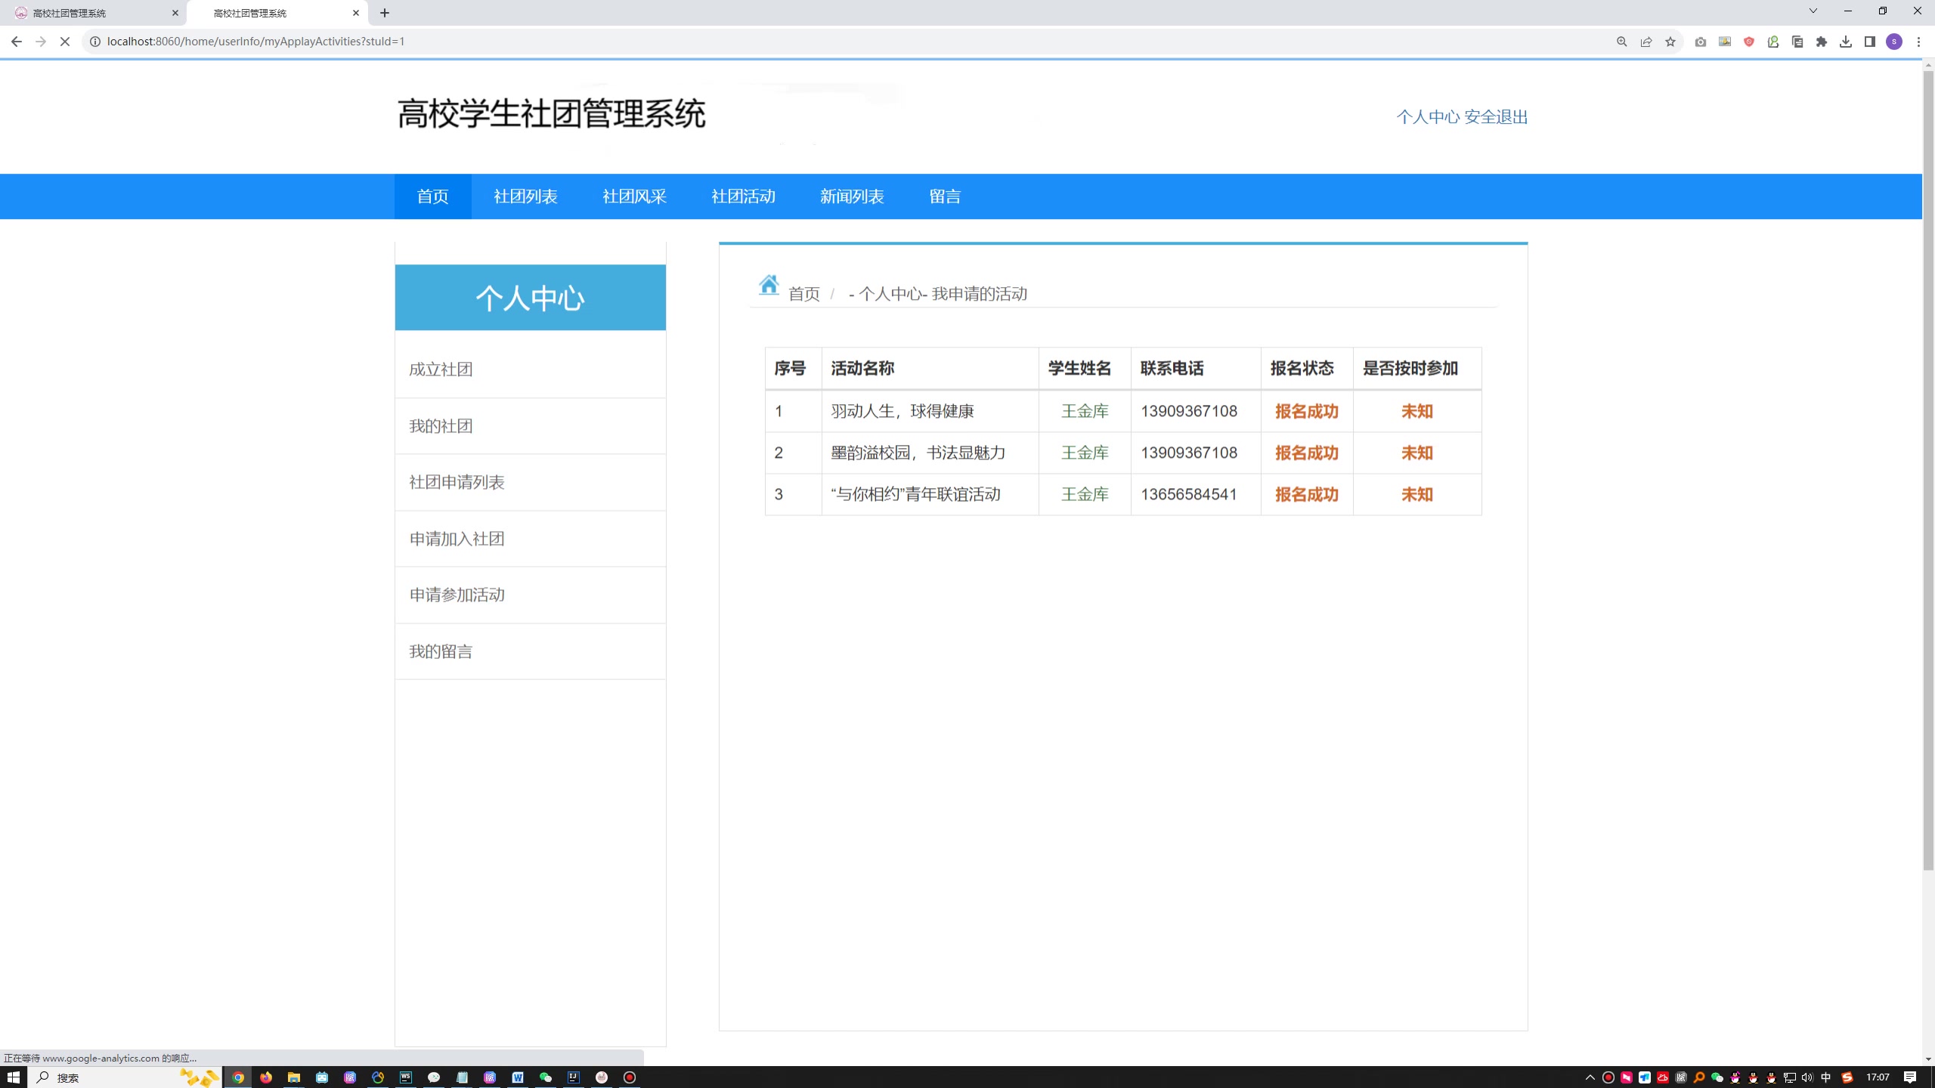
Task: Click 王金库 in row 3
Action: [1085, 494]
